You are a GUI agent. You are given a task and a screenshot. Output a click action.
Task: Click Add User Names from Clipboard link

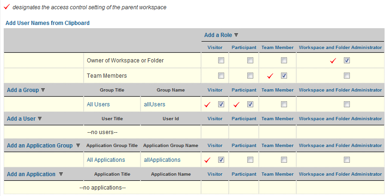(x=48, y=23)
